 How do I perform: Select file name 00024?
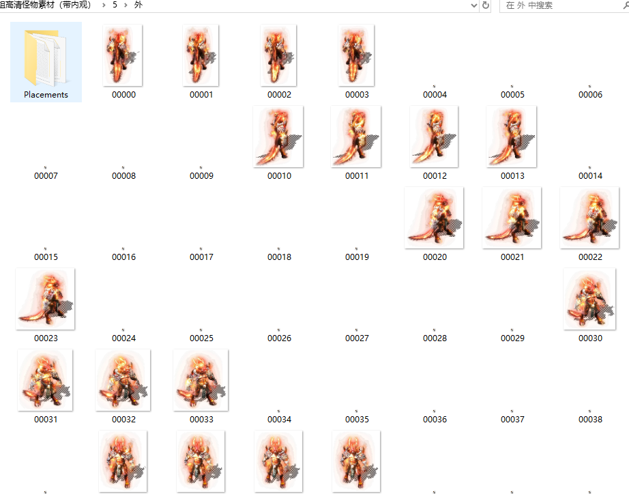pos(123,338)
